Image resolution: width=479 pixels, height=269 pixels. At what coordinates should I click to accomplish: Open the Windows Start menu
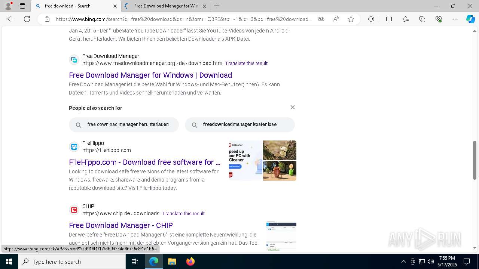tap(9, 262)
